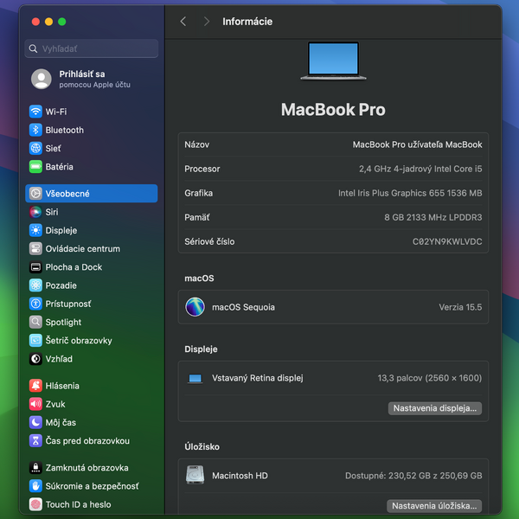Viewport: 519px width, 519px height.
Task: Click the serial number C02YN9KWLVDC
Action: coord(447,241)
